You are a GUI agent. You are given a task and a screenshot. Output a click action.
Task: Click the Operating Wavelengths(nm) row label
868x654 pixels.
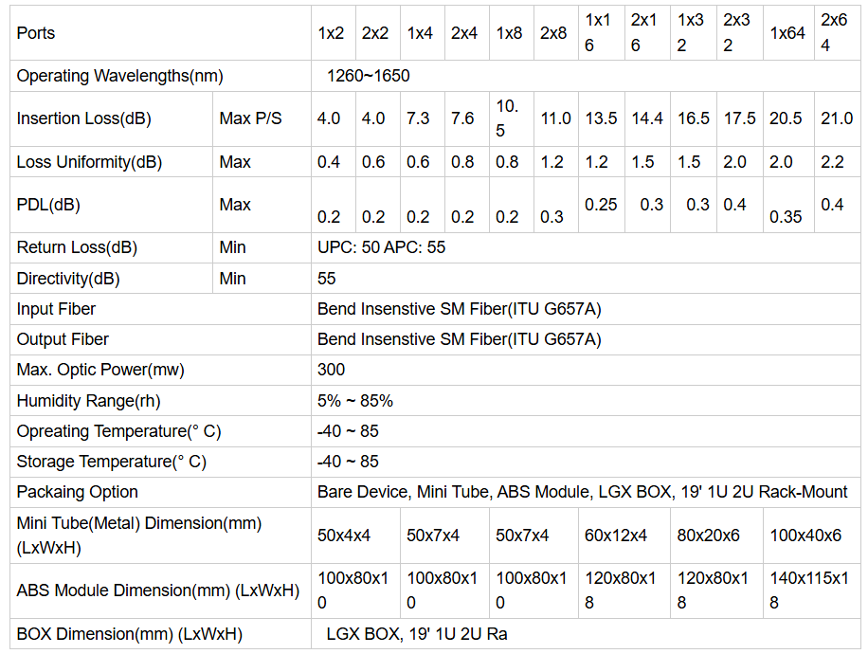120,76
